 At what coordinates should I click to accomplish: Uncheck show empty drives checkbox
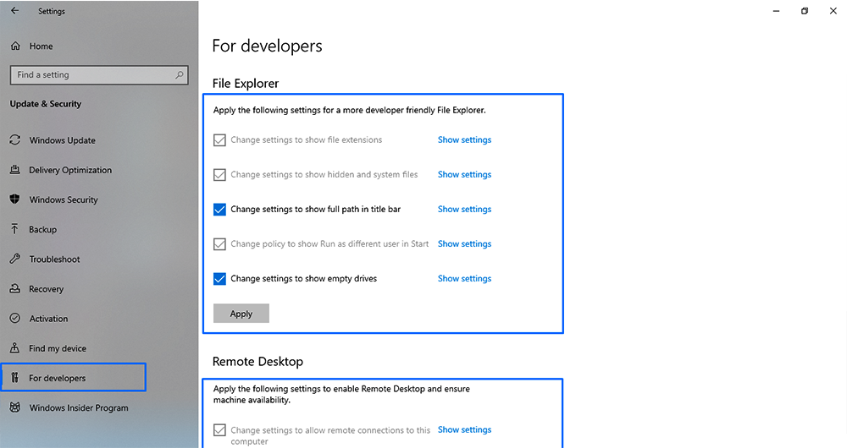pyautogui.click(x=219, y=279)
